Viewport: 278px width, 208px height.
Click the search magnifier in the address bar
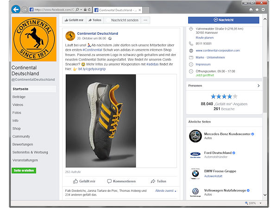77,10
